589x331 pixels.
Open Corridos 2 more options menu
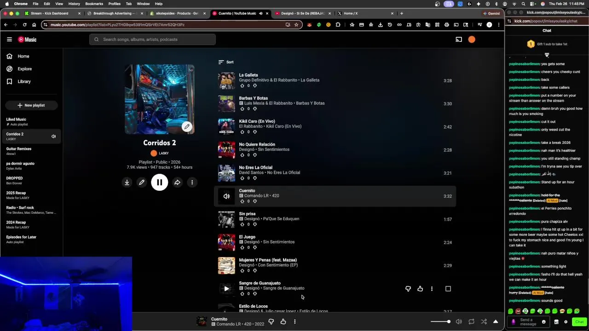pos(192,183)
